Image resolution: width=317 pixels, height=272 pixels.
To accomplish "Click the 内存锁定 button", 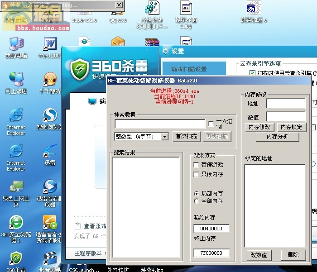I will (292, 127).
